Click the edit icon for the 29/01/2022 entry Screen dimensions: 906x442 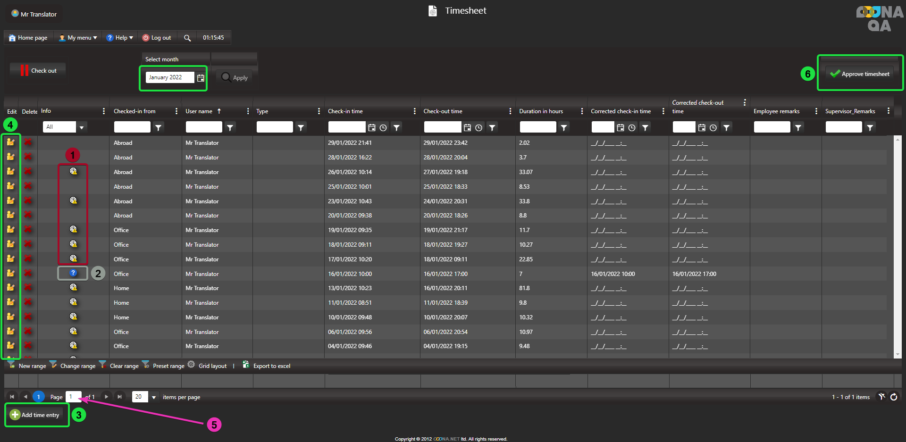point(10,142)
